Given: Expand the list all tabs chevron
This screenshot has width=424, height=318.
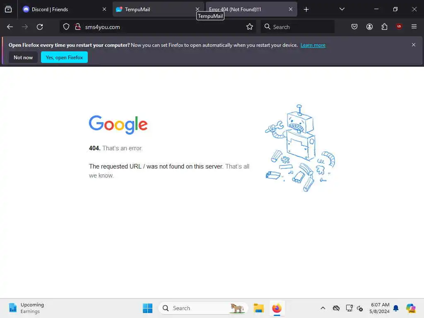Looking at the screenshot, I should click(x=342, y=9).
